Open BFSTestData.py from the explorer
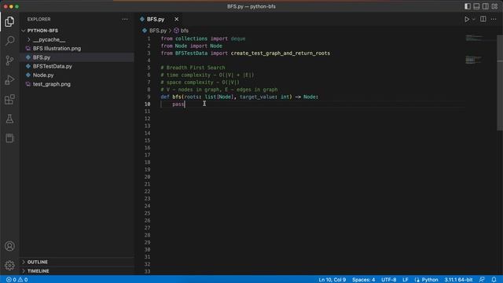This screenshot has width=503, height=283. coord(53,66)
